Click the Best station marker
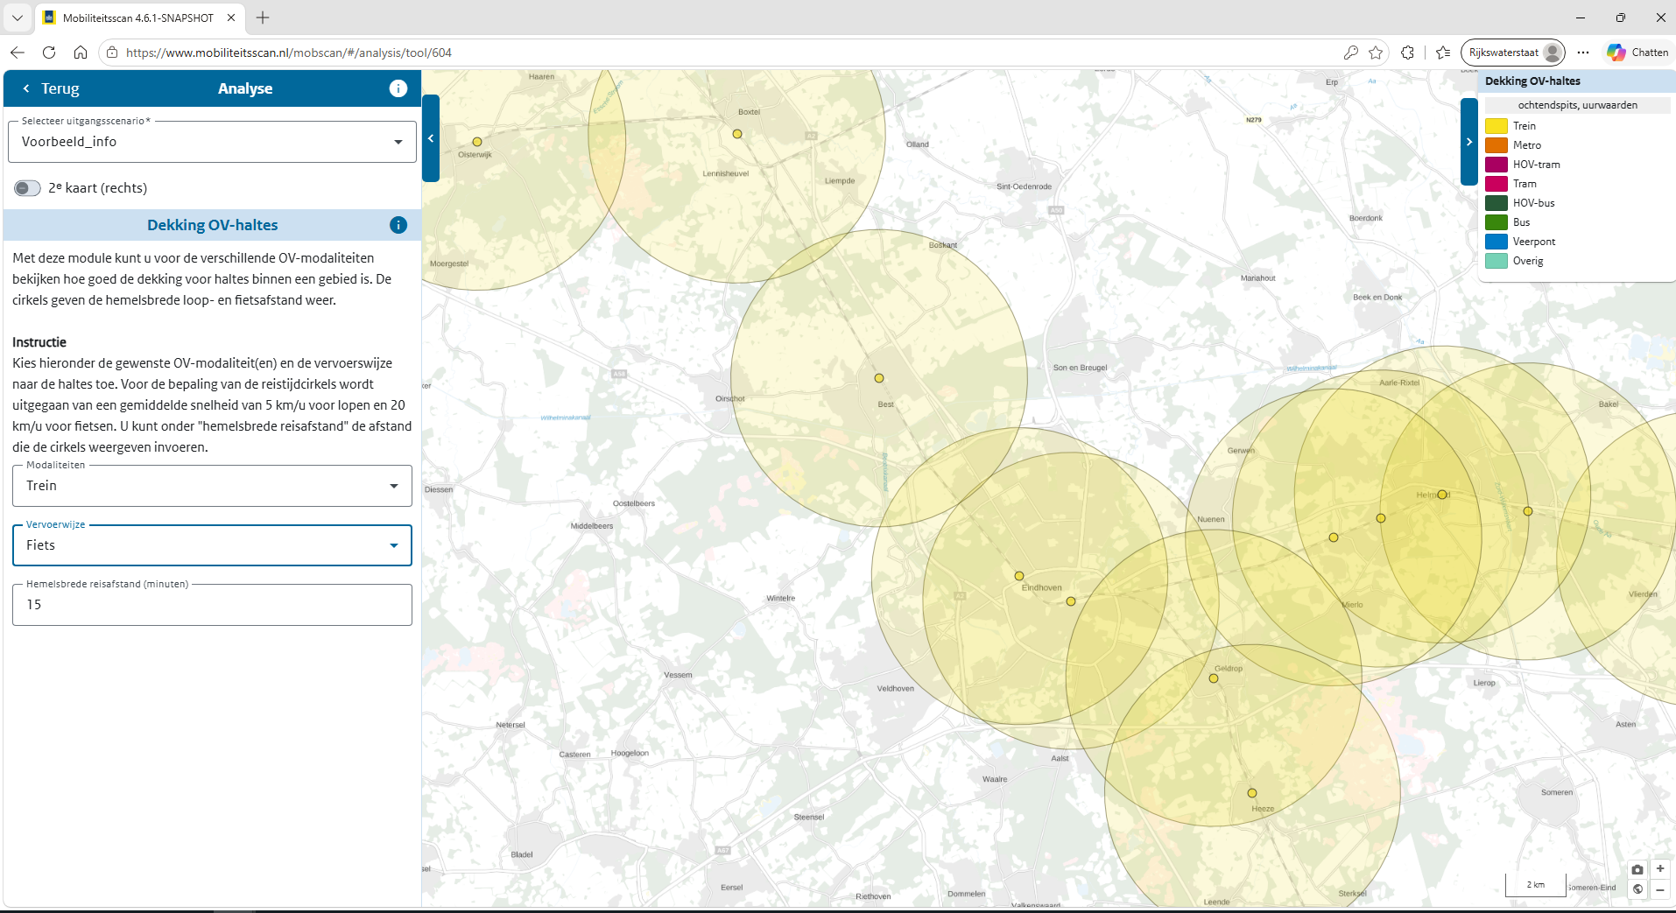 click(879, 378)
